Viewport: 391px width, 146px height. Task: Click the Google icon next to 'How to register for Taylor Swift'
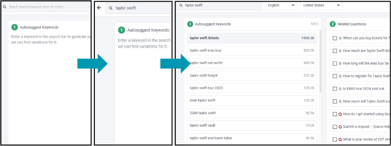pyautogui.click(x=340, y=76)
